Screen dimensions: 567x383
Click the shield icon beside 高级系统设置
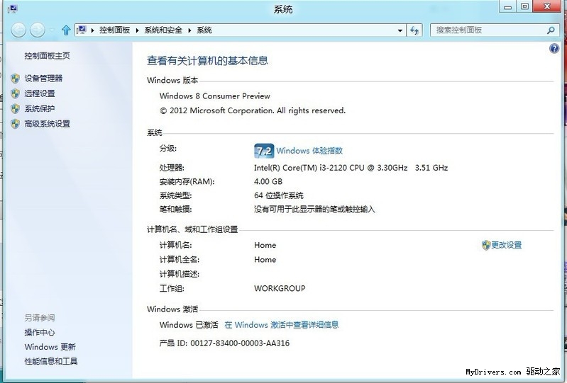[x=15, y=124]
